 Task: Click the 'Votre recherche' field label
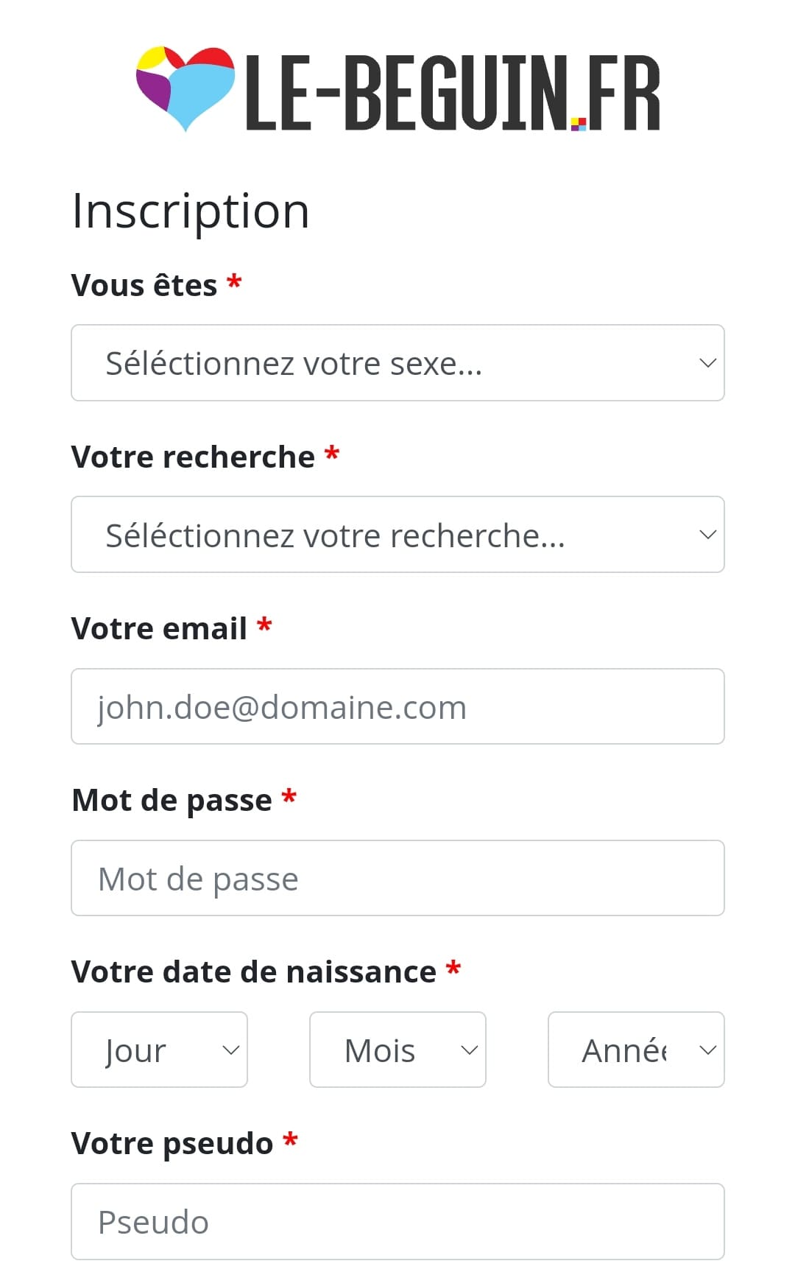tap(193, 457)
